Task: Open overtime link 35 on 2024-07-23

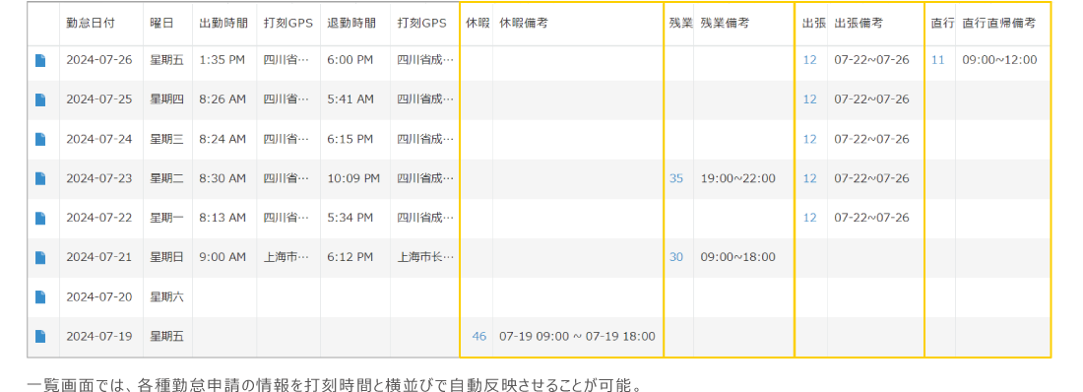Action: [x=676, y=178]
